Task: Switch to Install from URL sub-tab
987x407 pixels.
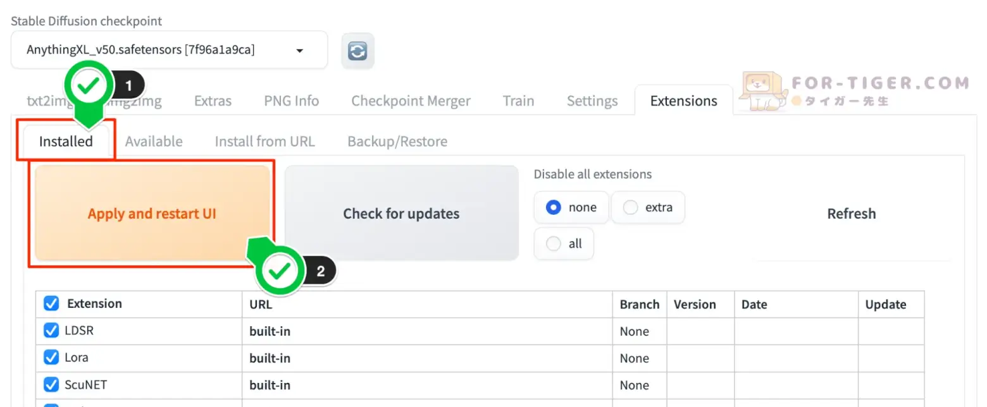Action: click(264, 142)
